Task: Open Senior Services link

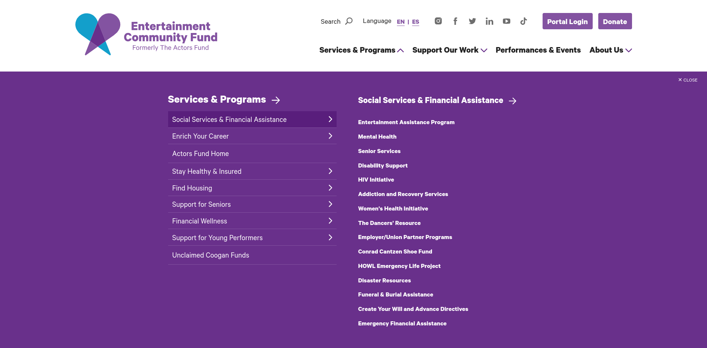Action: click(379, 151)
